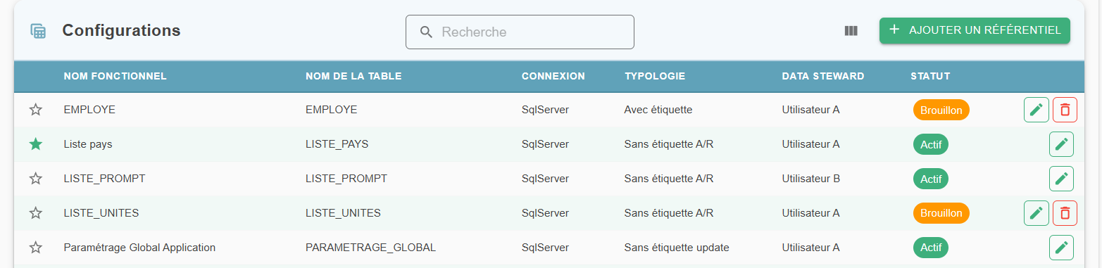The image size is (1102, 268).
Task: Edit the LISTE_PROMPT configuration
Action: click(1062, 179)
